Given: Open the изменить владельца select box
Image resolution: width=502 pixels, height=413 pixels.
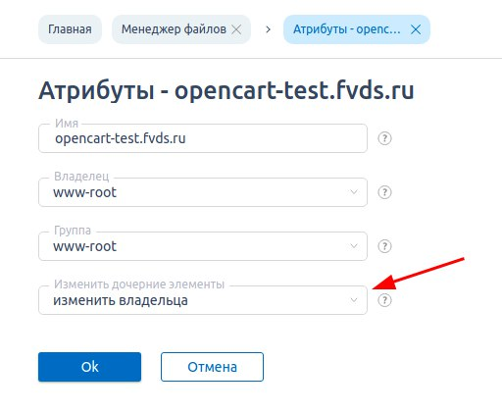Looking at the screenshot, I should pyautogui.click(x=203, y=300).
